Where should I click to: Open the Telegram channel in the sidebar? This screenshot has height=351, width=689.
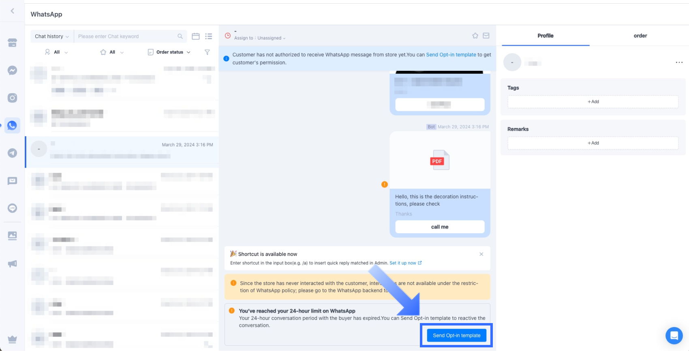click(x=13, y=153)
